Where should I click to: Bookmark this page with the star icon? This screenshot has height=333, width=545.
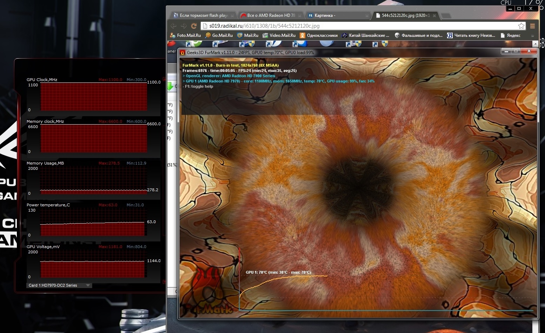click(521, 26)
